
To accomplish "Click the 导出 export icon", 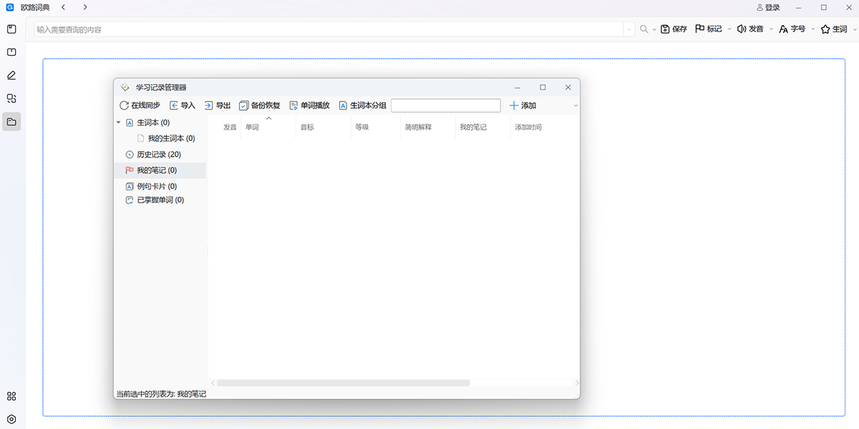I will coord(209,106).
